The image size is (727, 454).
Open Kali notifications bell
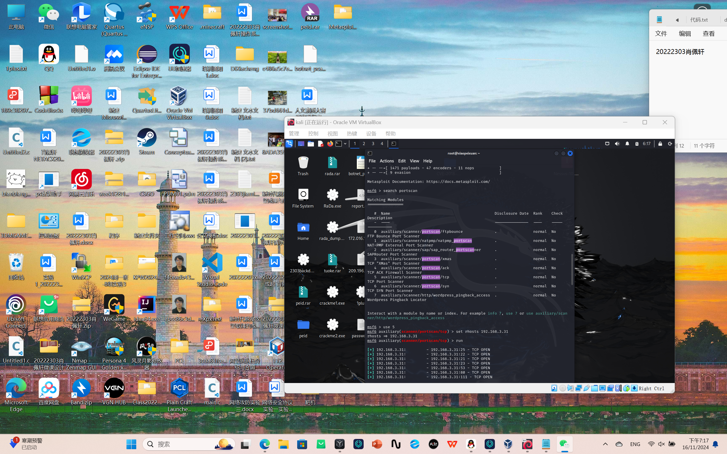[x=627, y=144]
